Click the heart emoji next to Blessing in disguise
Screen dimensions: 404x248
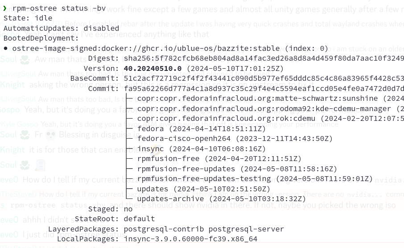pyautogui.click(x=25, y=135)
